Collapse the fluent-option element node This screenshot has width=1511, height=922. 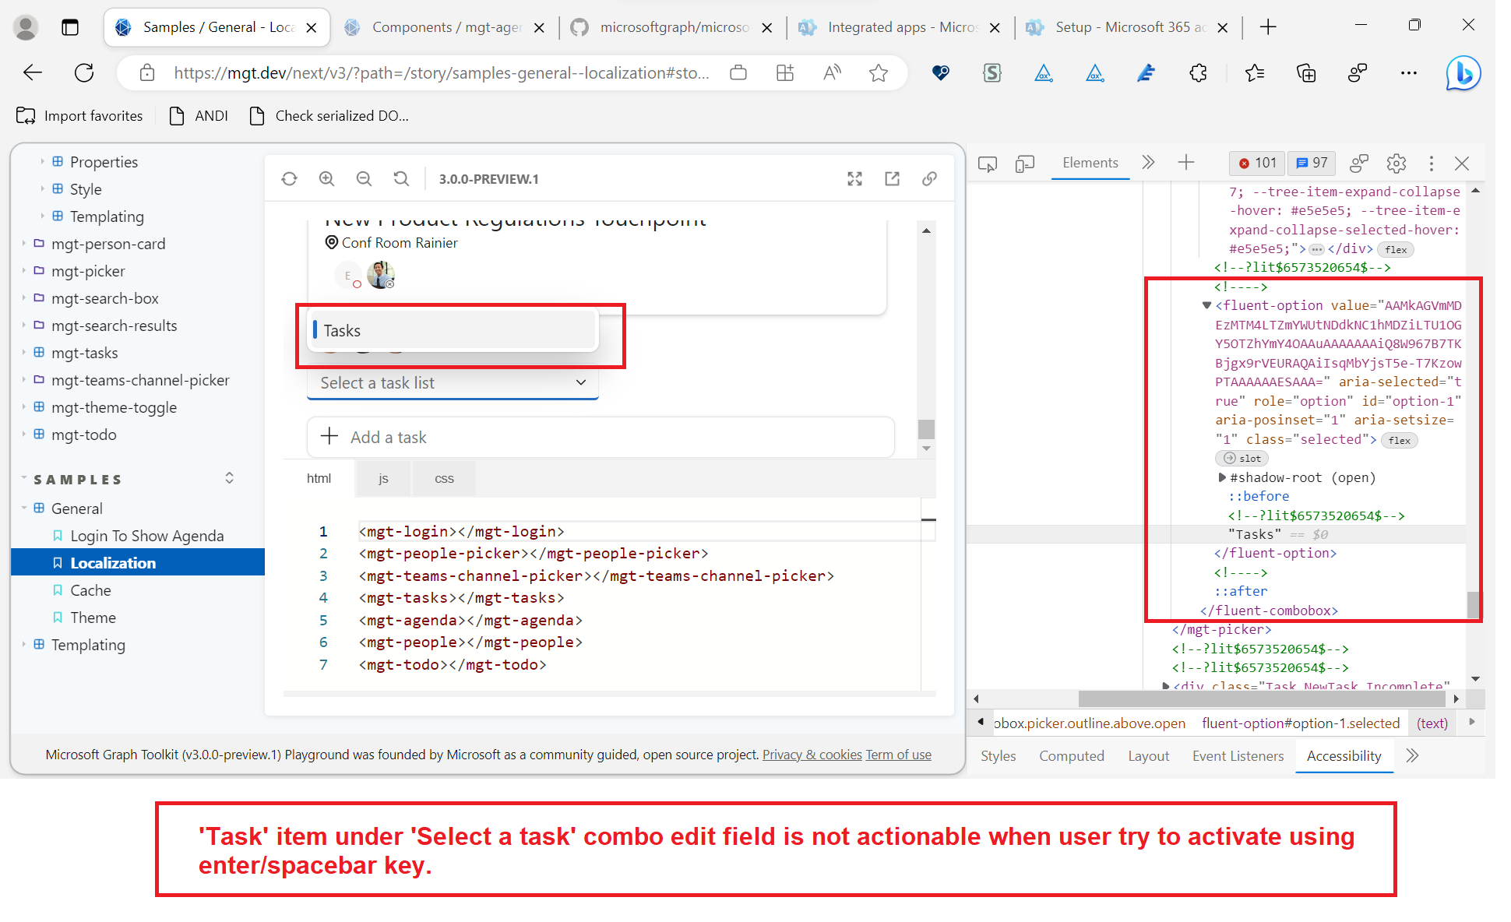coord(1207,305)
